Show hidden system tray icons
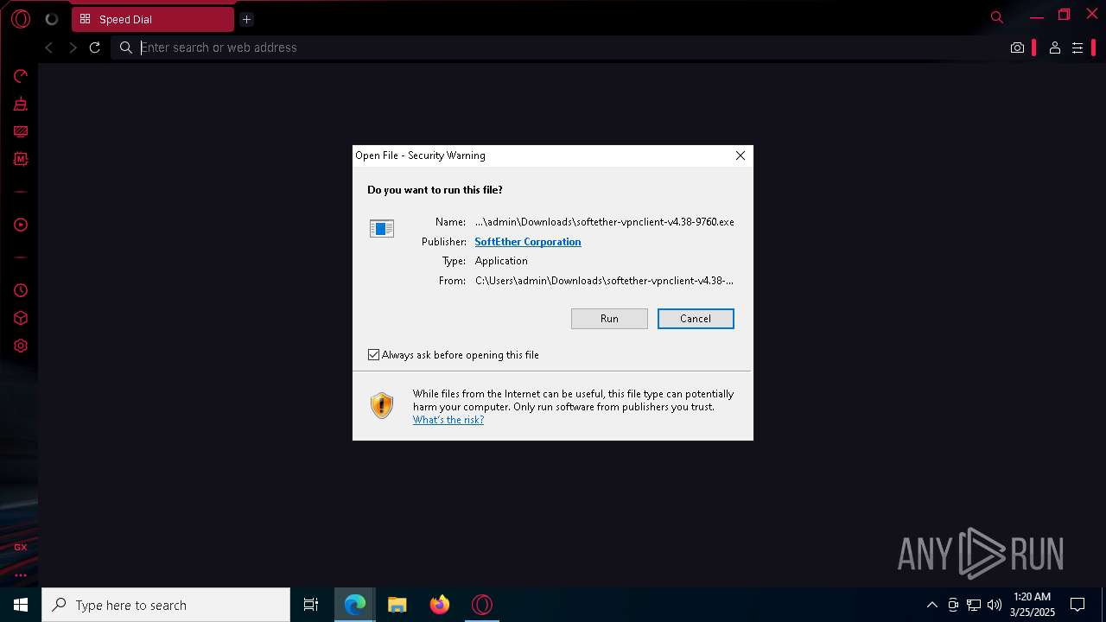Viewport: 1106px width, 622px height. point(931,605)
